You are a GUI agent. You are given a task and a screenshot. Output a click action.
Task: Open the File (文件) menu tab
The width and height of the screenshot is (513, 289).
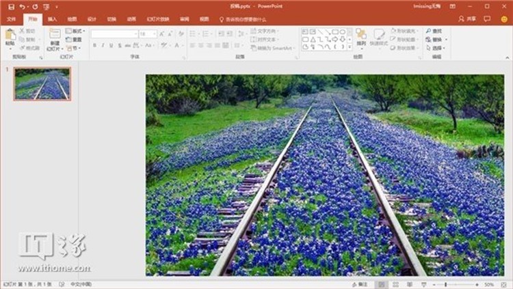coord(11,19)
